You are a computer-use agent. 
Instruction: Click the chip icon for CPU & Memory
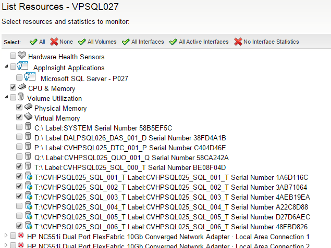[x=22, y=87]
